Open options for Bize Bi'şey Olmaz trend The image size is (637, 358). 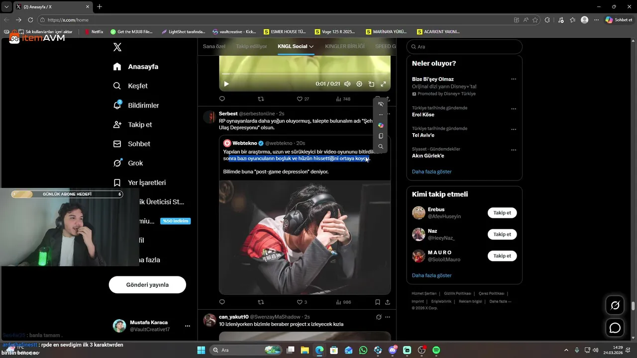click(513, 79)
